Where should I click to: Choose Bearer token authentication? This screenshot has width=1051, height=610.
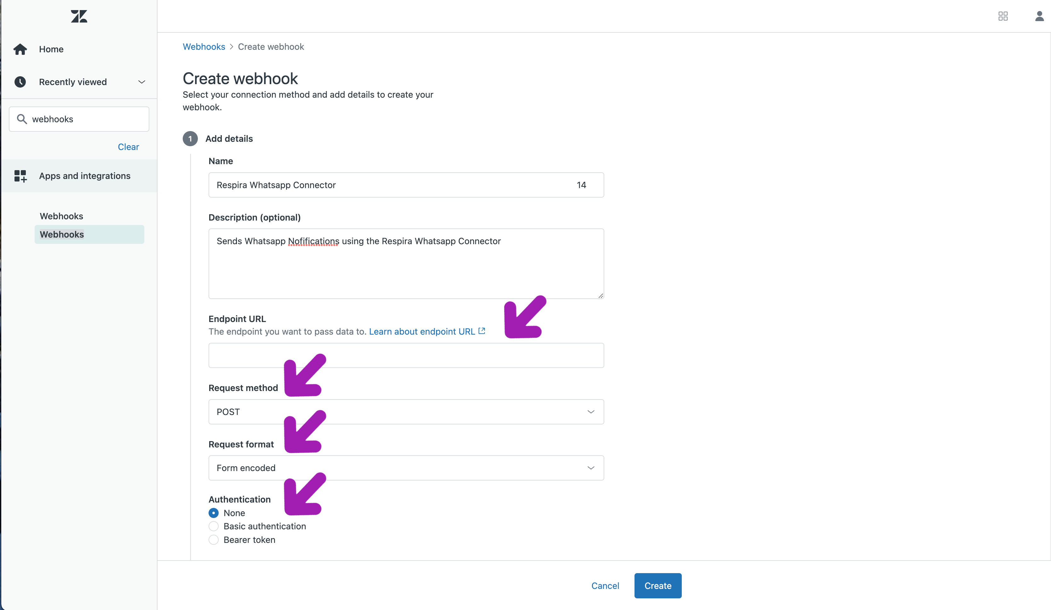214,539
